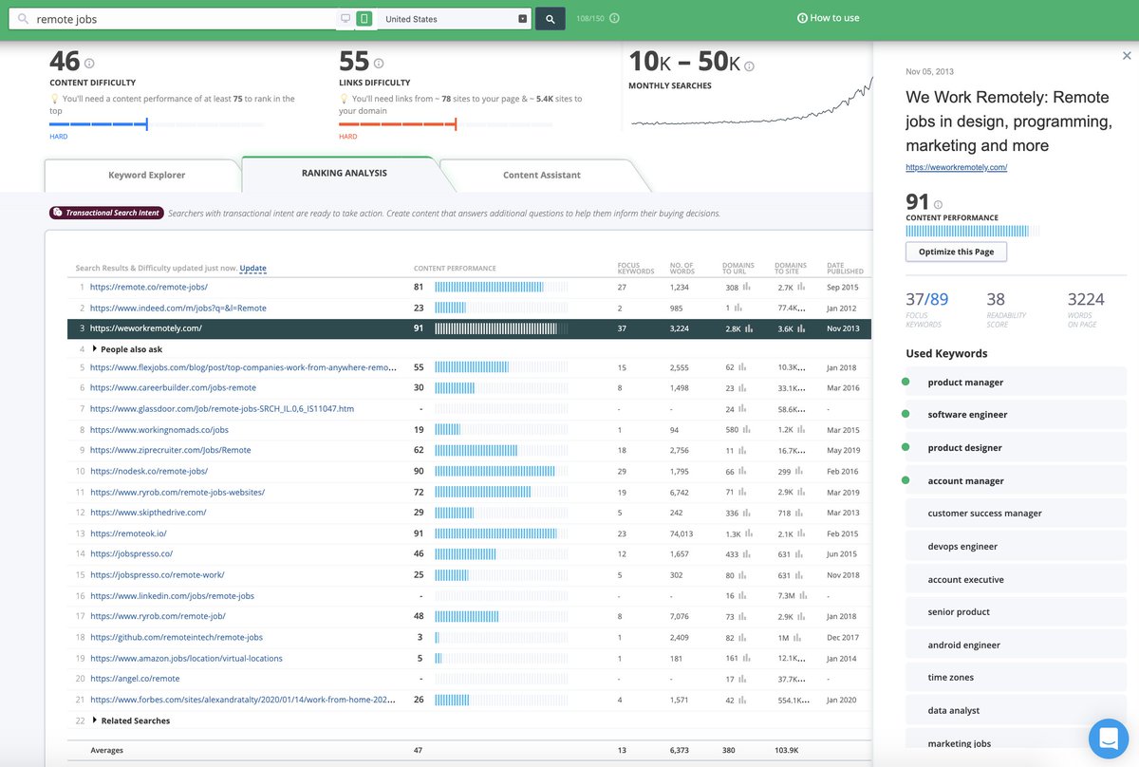The height and width of the screenshot is (767, 1139).
Task: Click info icon beside content performance 91
Action: tap(939, 203)
